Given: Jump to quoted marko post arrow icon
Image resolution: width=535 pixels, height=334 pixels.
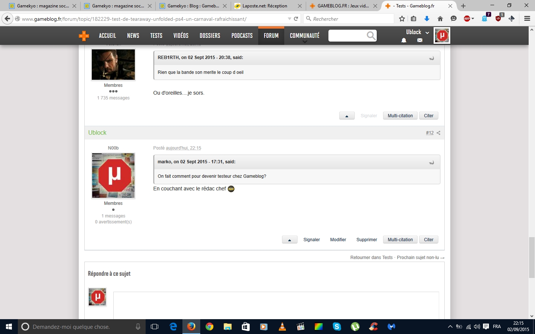Looking at the screenshot, I should point(431,163).
